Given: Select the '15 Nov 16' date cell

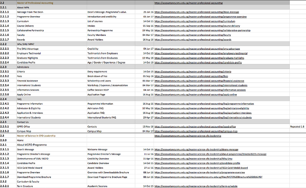Looking at the screenshot, I should [144, 127].
